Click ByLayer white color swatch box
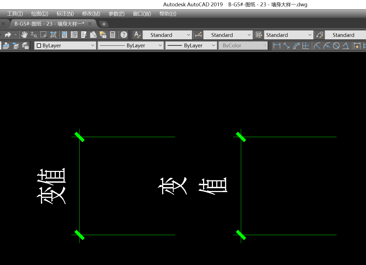The height and width of the screenshot is (265, 366). [x=39, y=46]
